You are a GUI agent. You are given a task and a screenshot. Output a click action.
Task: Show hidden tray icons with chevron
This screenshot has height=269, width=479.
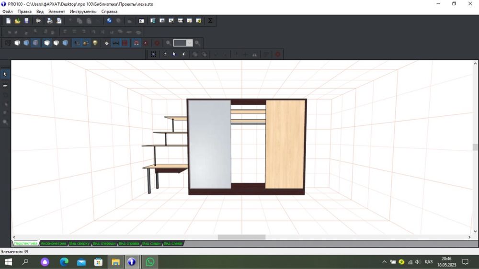click(384, 262)
